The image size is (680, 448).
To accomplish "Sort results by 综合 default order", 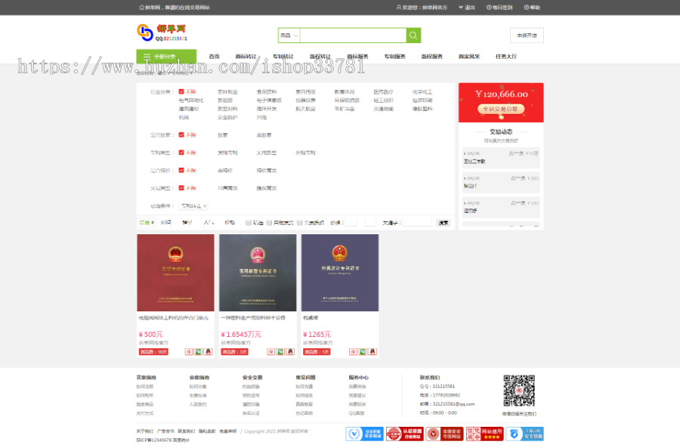I will tap(147, 222).
